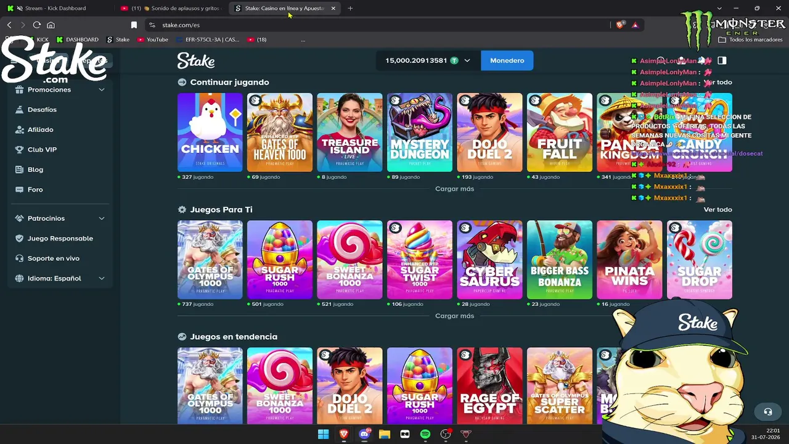This screenshot has width=789, height=444.
Task: Click the Stake logo in the site header
Action: 196,60
